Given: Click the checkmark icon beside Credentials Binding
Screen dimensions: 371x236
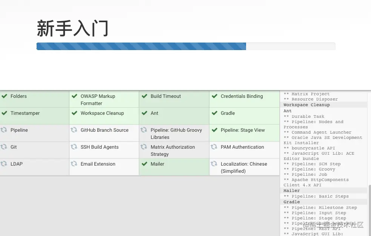Looking at the screenshot, I should click(214, 96).
